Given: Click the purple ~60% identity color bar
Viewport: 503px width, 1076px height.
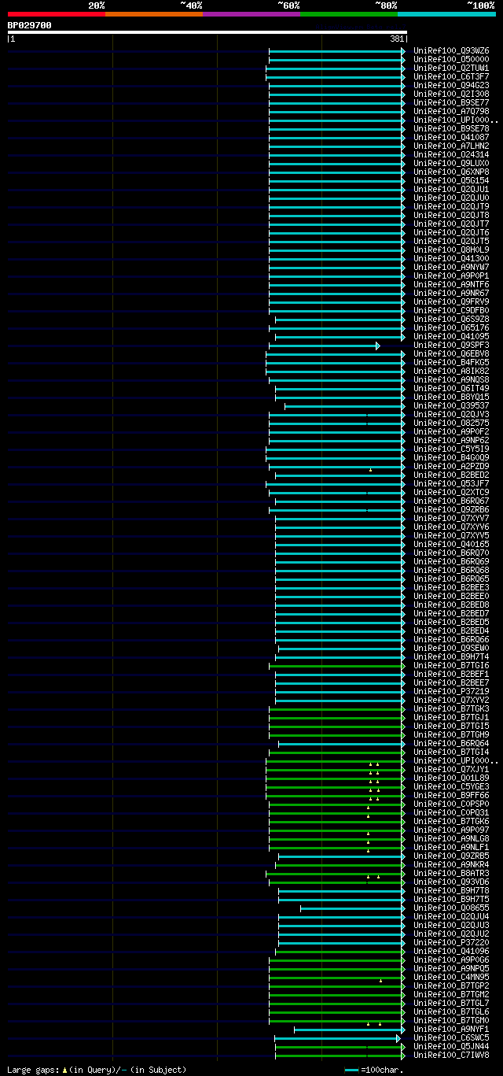Looking at the screenshot, I should pos(251,14).
